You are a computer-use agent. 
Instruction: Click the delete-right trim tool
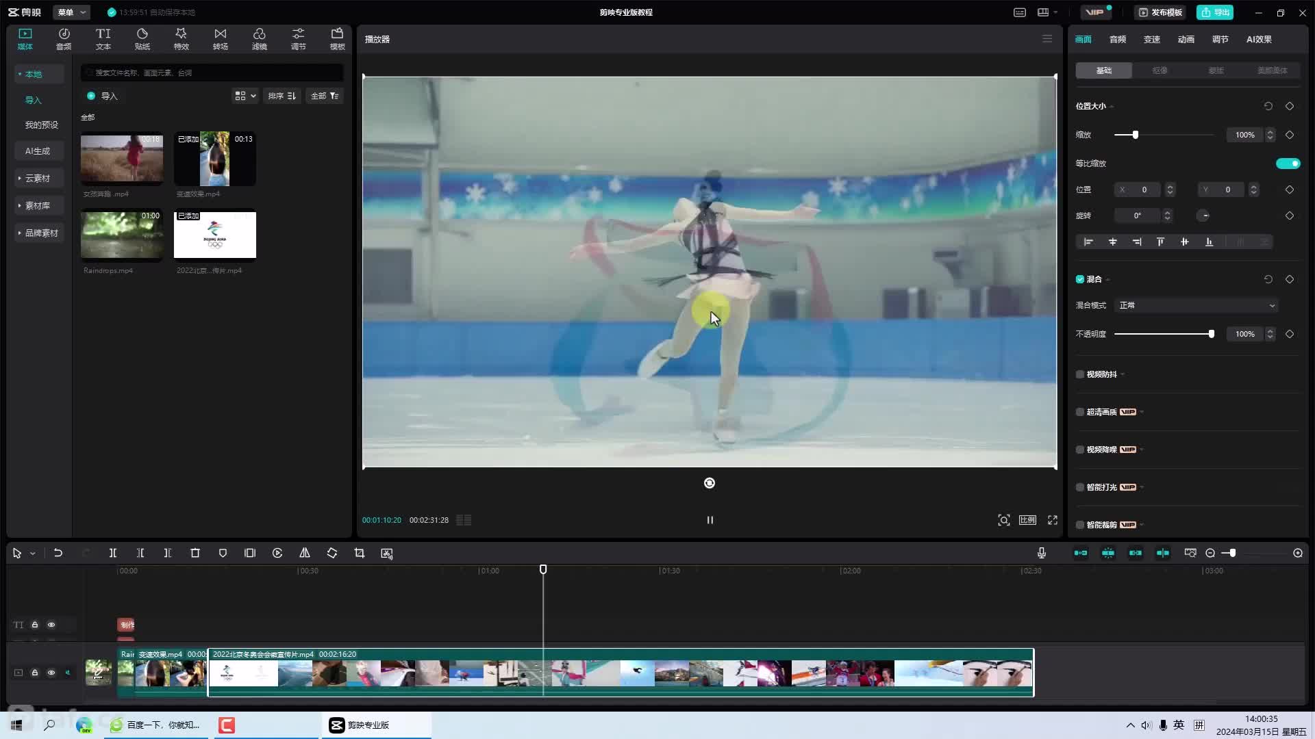click(168, 553)
